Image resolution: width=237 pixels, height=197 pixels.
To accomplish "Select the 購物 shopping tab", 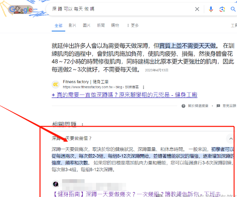I will [115, 25].
